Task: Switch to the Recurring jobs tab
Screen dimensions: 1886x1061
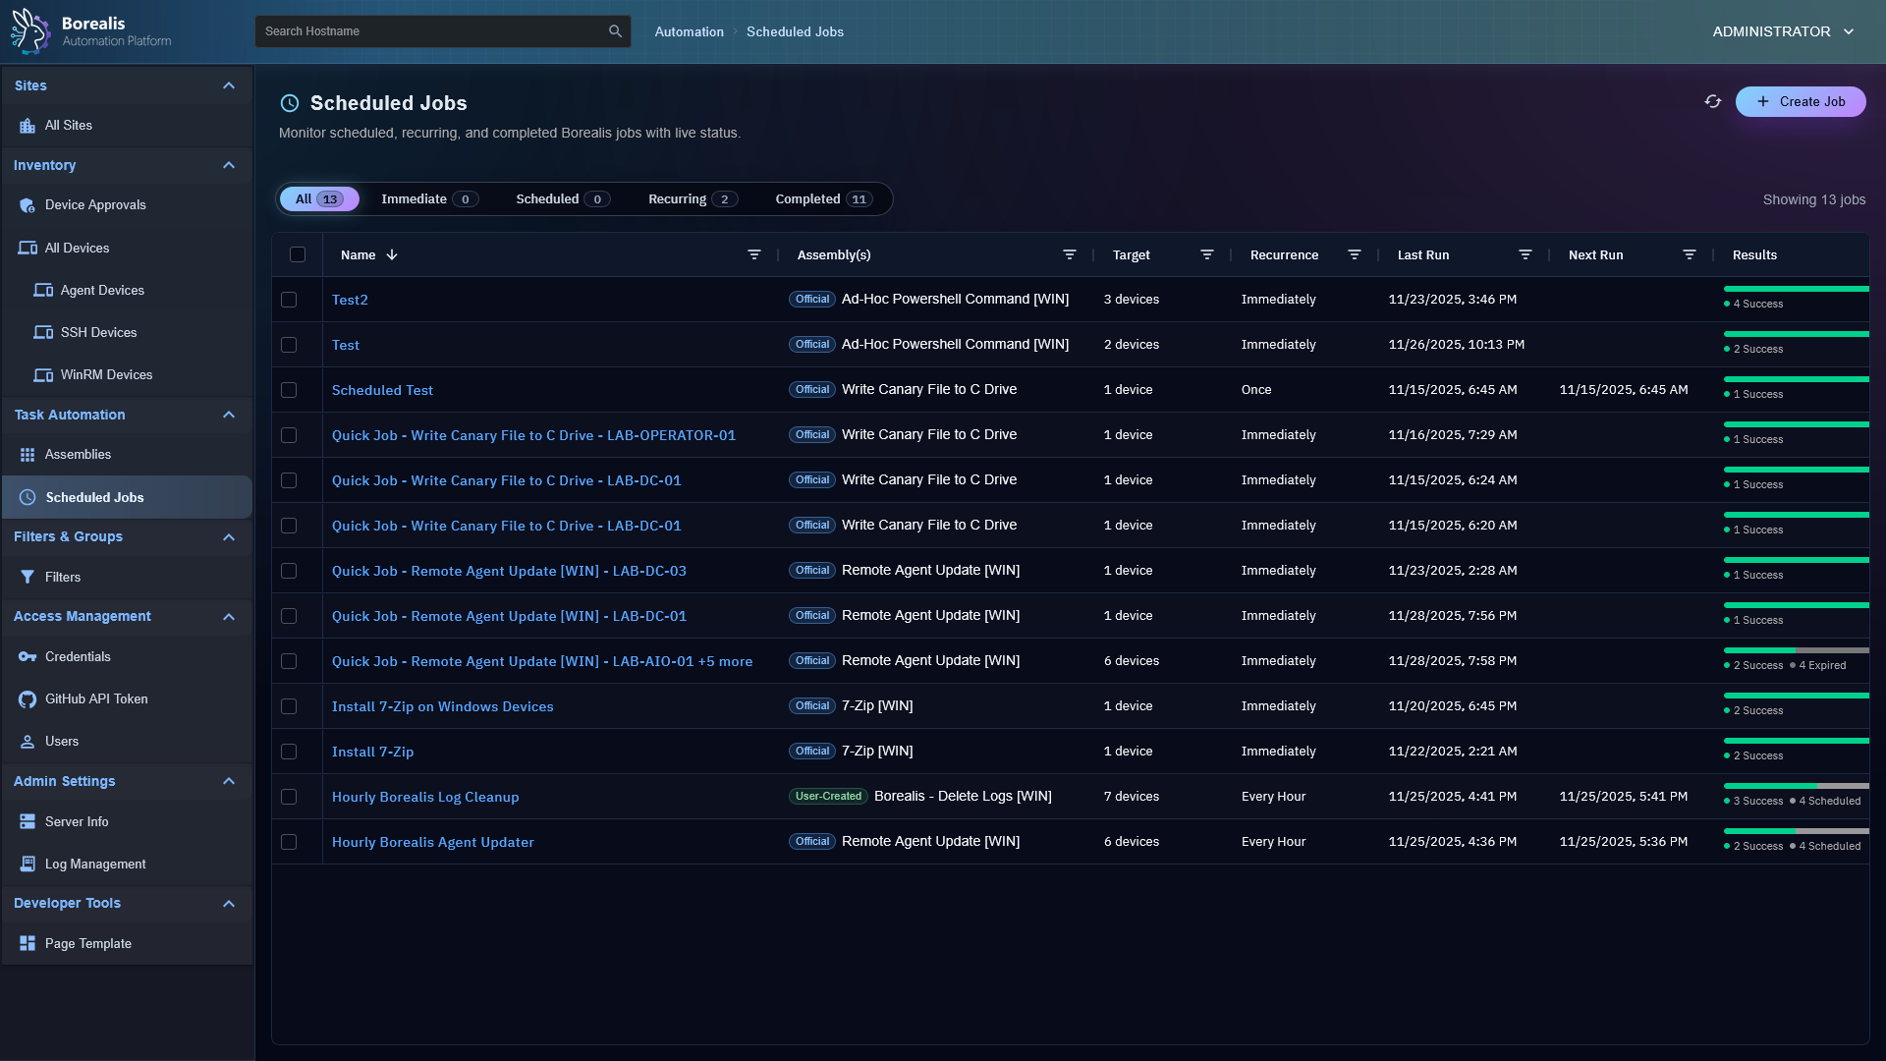Action: coord(692,199)
